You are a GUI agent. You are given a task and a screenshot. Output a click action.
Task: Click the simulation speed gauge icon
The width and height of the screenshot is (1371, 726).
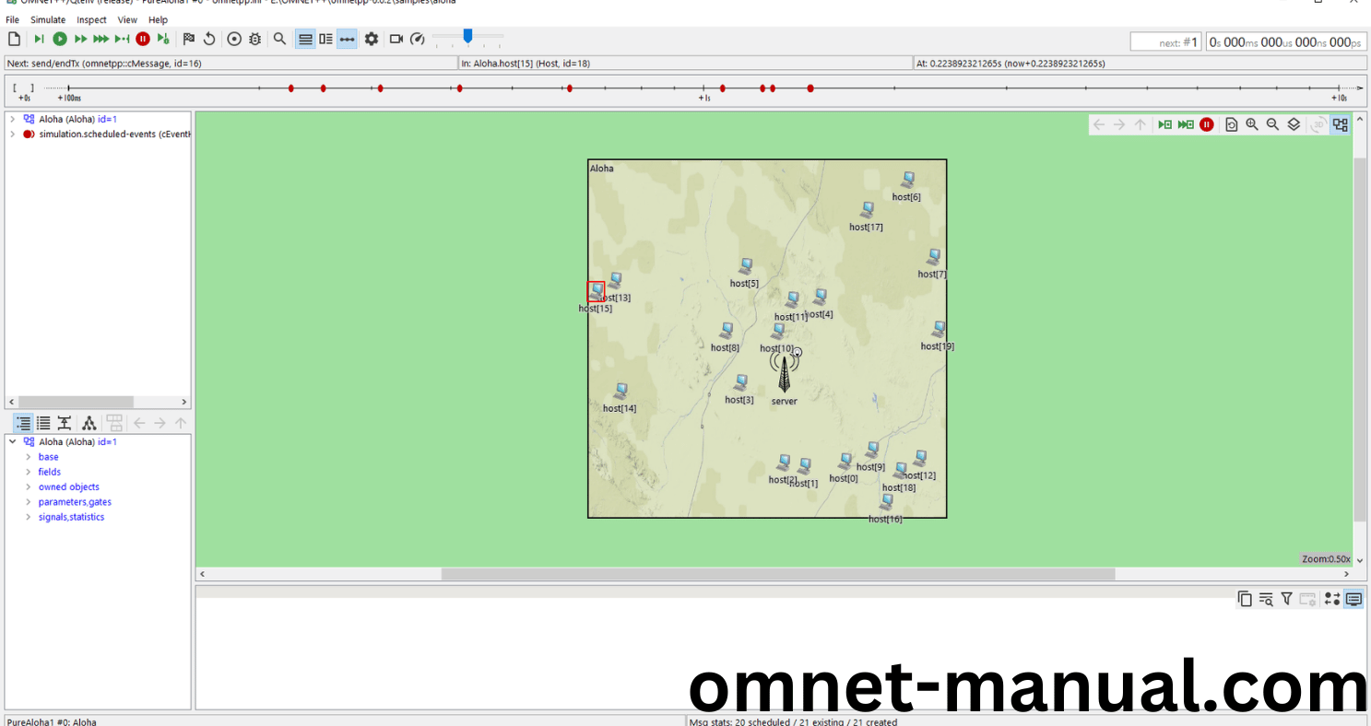[417, 39]
